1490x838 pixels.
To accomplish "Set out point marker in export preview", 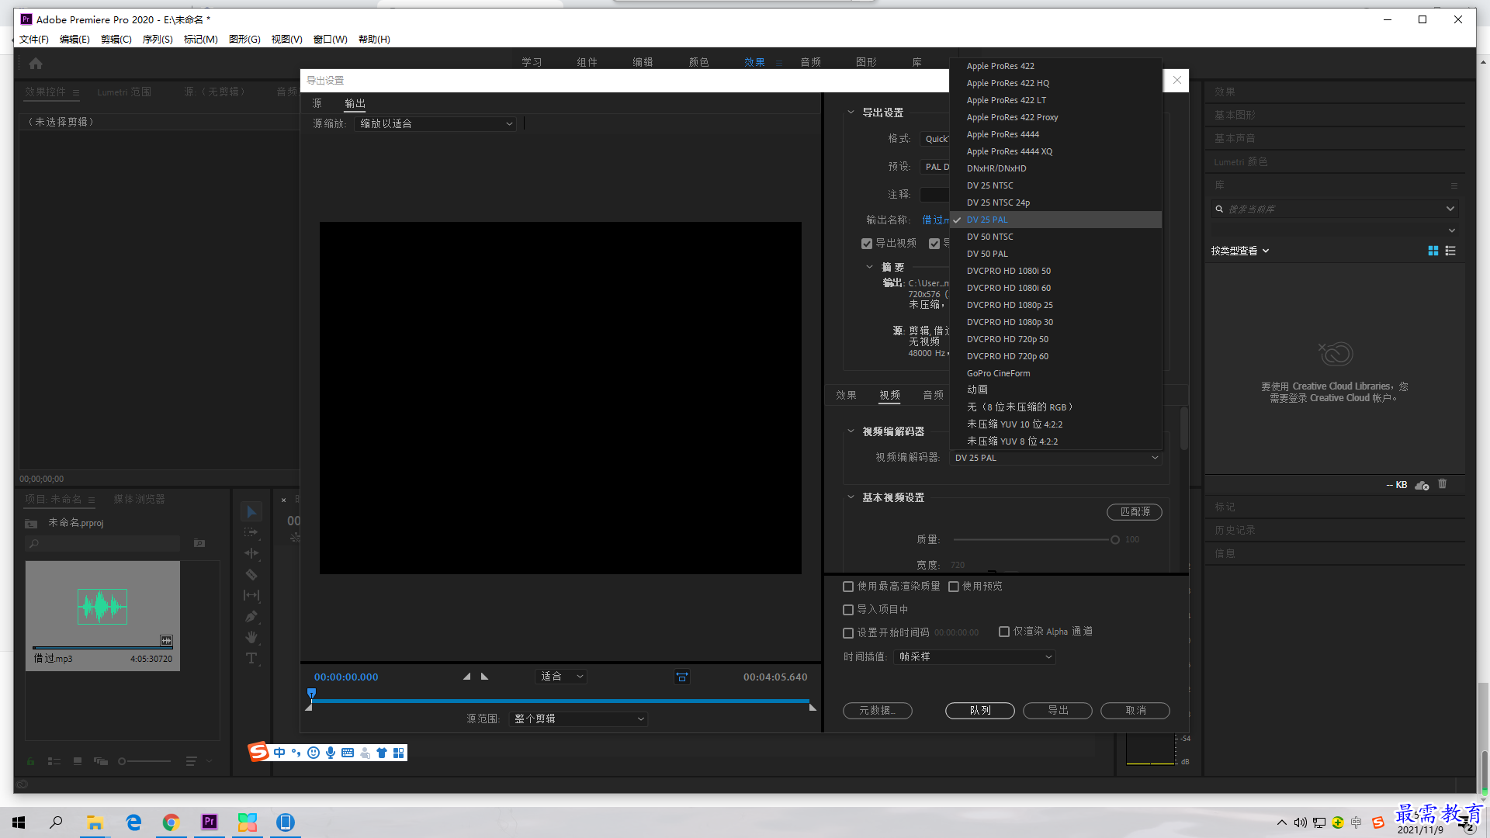I will (x=485, y=677).
